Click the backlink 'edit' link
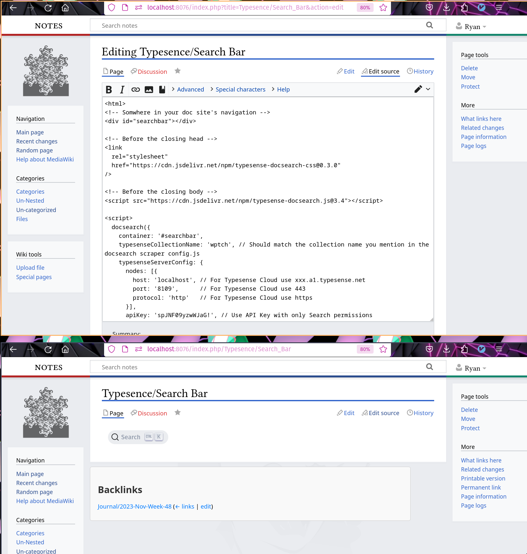 click(x=206, y=506)
